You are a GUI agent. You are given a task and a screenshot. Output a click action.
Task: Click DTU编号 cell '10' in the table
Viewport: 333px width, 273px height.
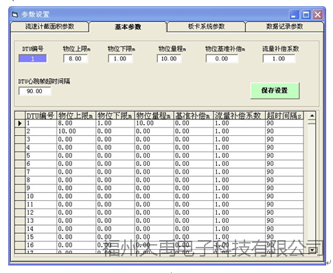(41, 196)
